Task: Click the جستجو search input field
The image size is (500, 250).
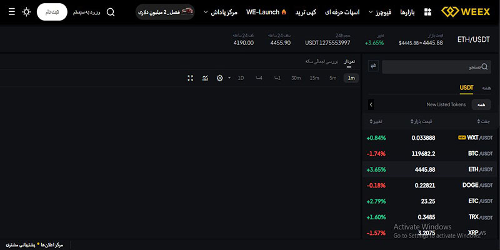Action: [x=436, y=67]
